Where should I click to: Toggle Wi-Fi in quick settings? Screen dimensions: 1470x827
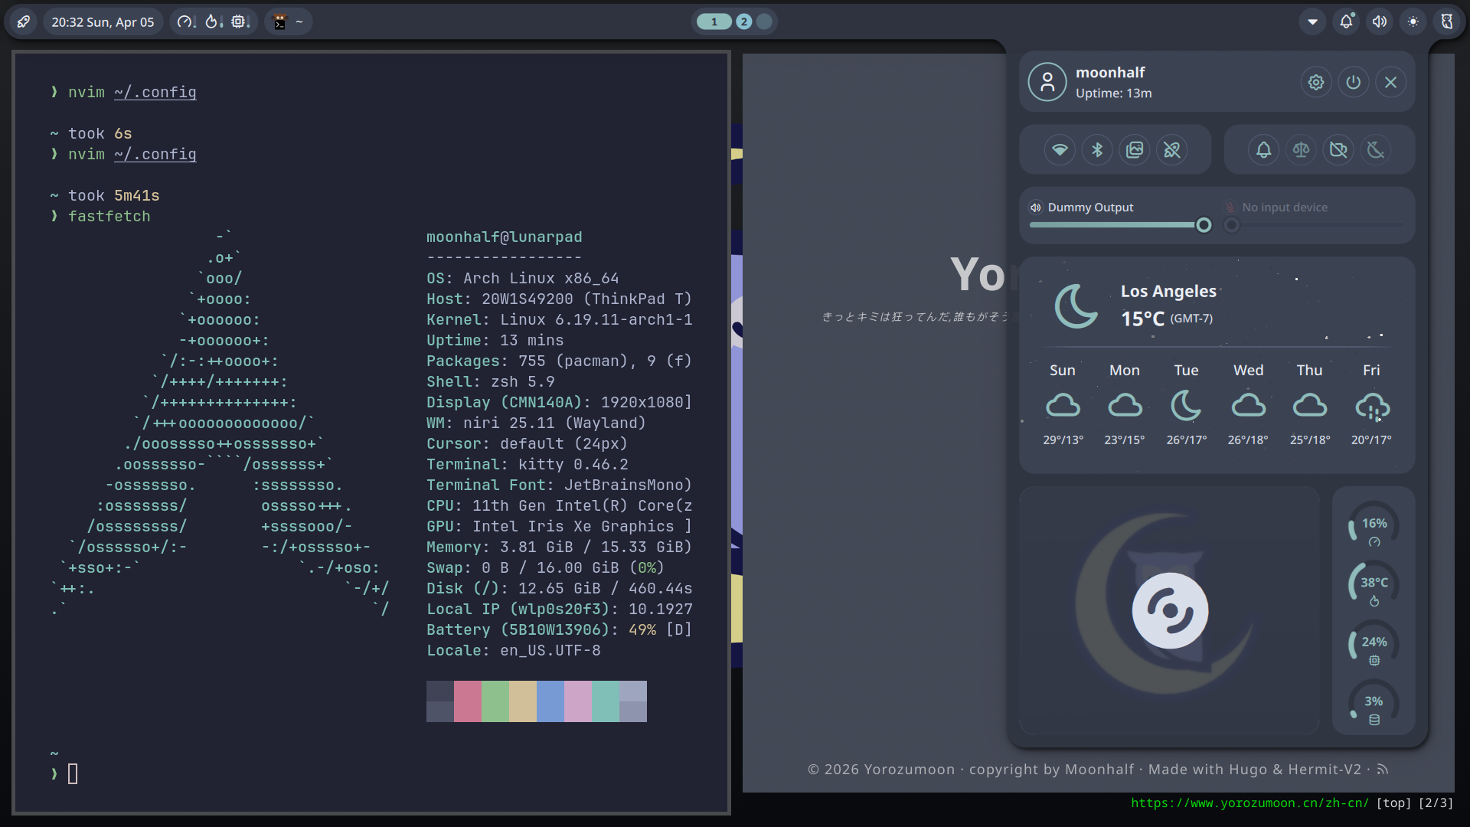[x=1060, y=149]
